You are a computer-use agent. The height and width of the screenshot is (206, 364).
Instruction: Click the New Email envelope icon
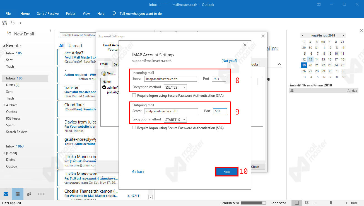click(x=9, y=34)
